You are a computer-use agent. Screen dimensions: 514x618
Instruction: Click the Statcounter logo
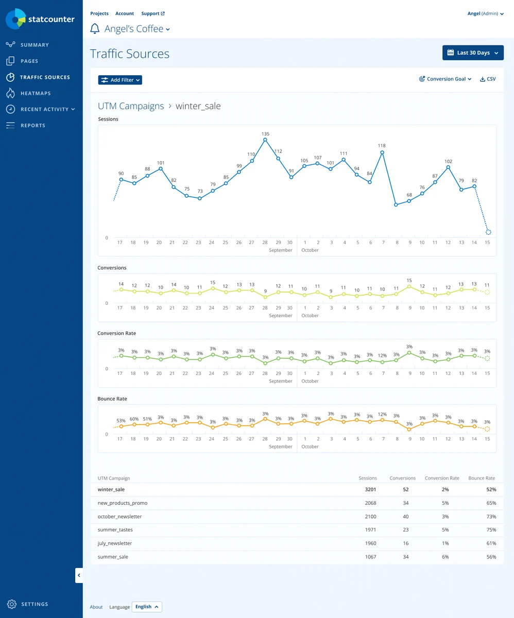(x=40, y=19)
